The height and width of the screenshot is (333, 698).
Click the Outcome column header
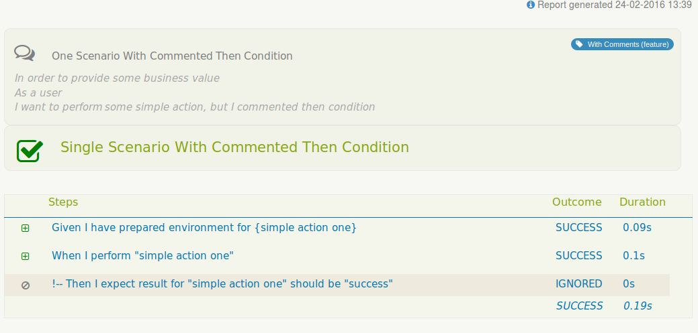click(x=577, y=202)
